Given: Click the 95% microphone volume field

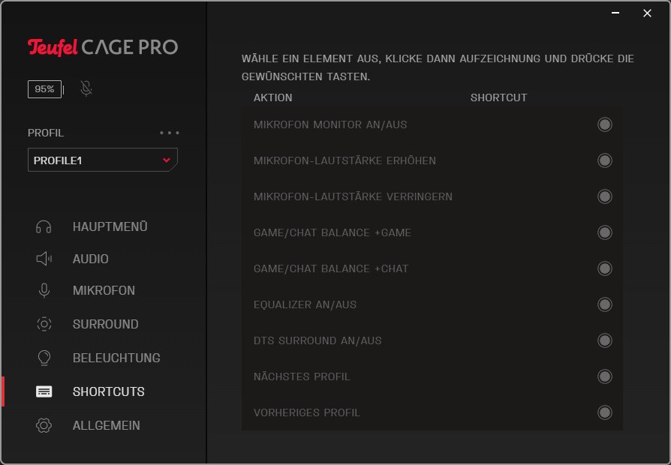Looking at the screenshot, I should [45, 88].
